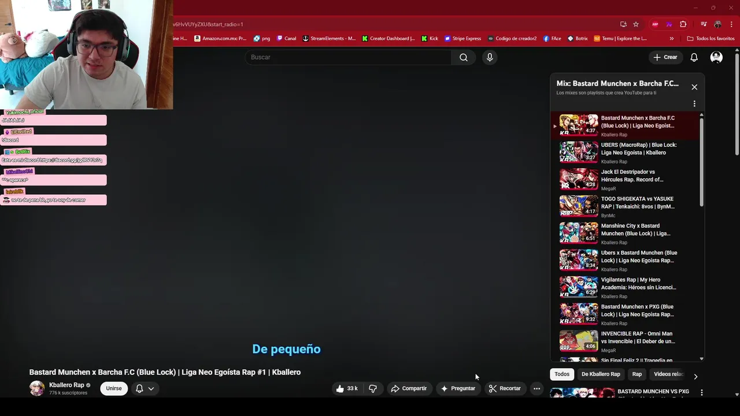
Task: Open the Botrix bookmark
Action: (578, 39)
